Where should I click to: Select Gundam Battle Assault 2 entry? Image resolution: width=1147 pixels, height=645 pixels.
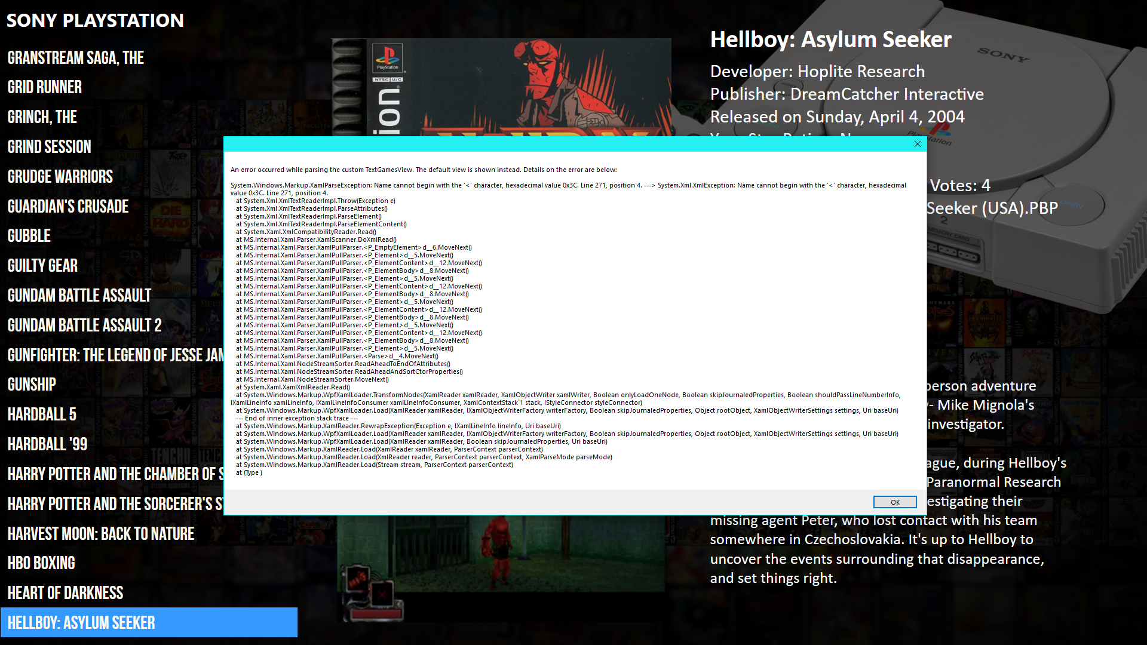[85, 325]
